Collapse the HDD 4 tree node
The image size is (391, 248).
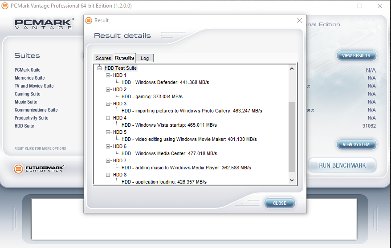pyautogui.click(x=108, y=118)
